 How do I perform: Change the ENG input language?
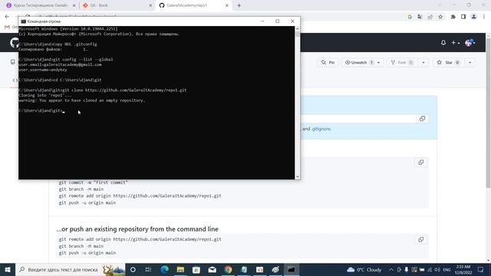point(447,269)
